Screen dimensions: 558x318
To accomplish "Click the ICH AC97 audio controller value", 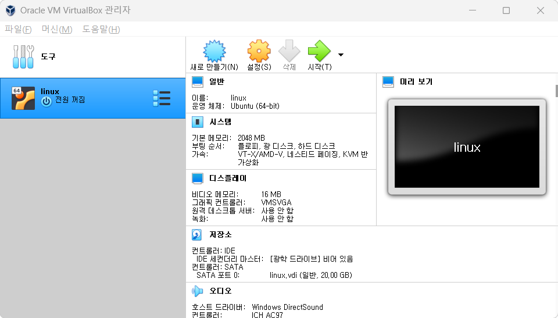I will tap(267, 315).
